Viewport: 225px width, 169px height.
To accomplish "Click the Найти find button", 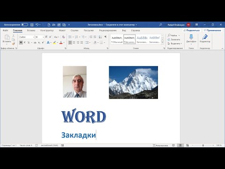I will (x=172, y=36).
